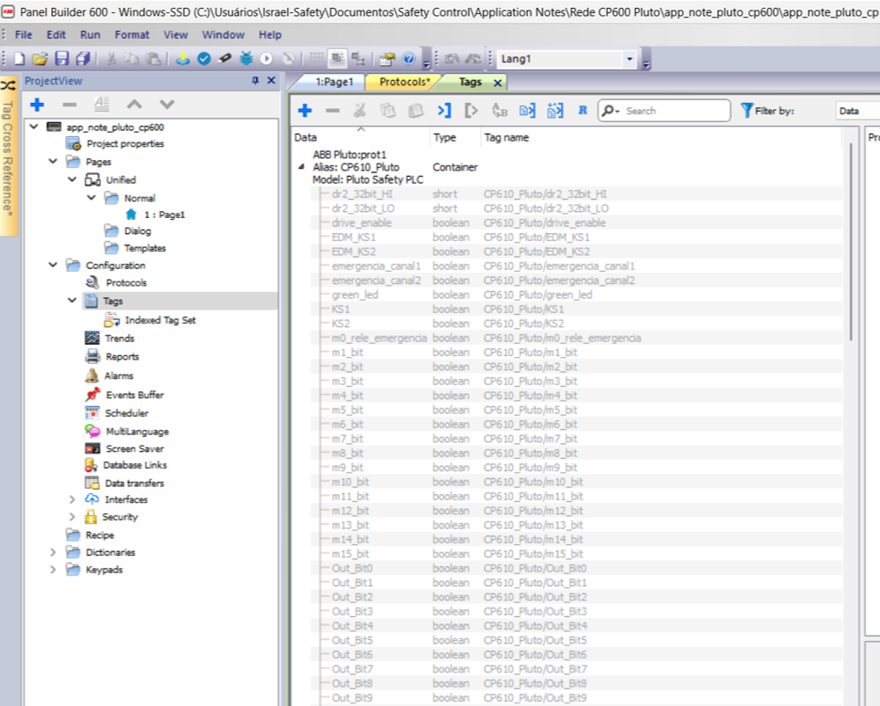Click the Download to Target icon
Viewport: 880px width, 706px height.
[183, 58]
